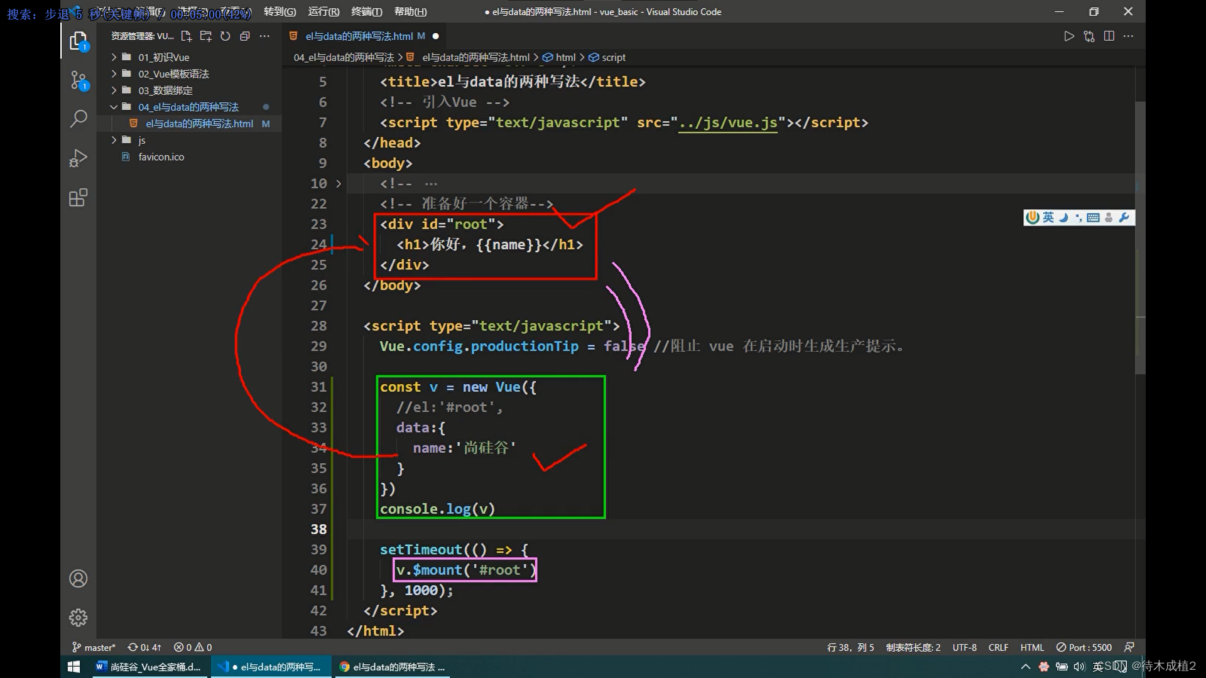Image resolution: width=1206 pixels, height=678 pixels.
Task: Create a new folder in Explorer
Action: 206,36
